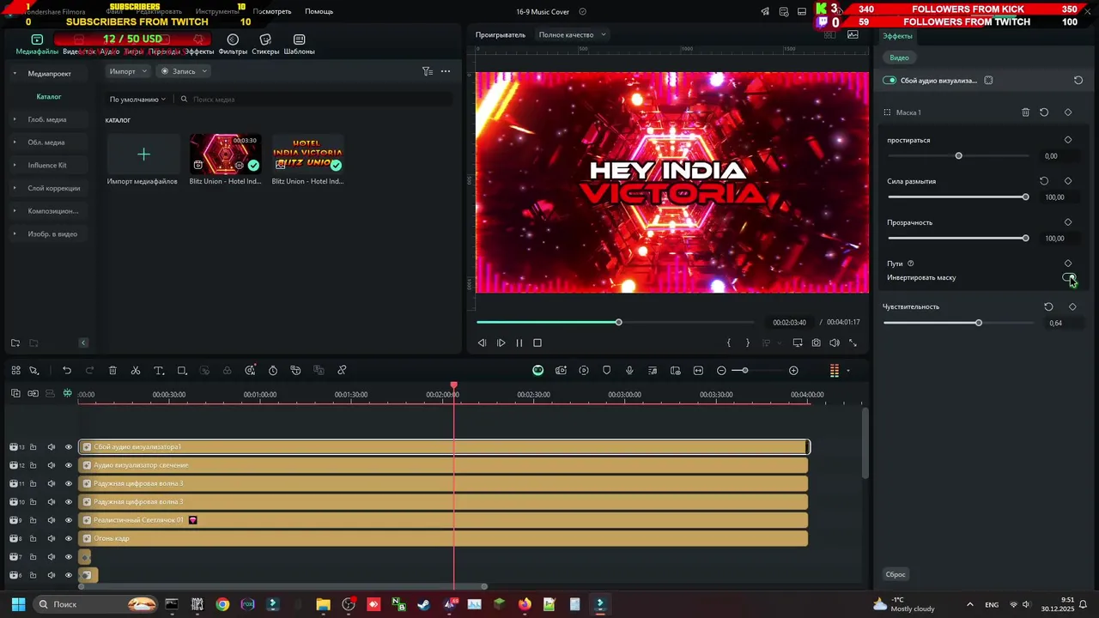
Task: Open По умолчанию sort dropdown
Action: [137, 100]
